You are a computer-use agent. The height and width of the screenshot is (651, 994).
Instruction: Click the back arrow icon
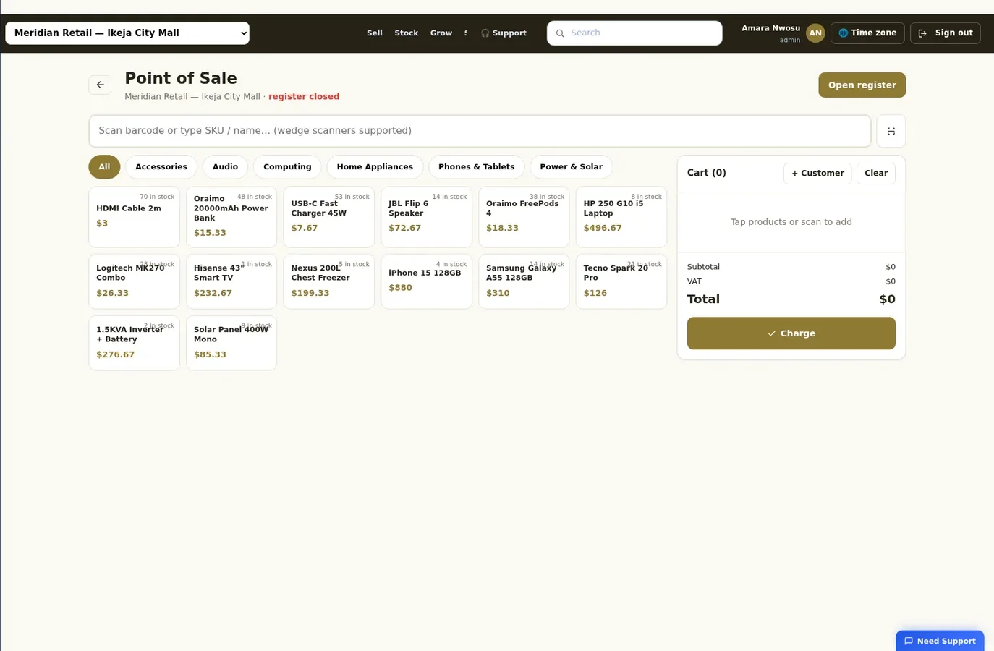point(100,85)
